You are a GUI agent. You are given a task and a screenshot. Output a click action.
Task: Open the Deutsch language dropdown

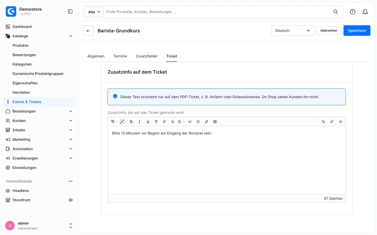(x=293, y=31)
